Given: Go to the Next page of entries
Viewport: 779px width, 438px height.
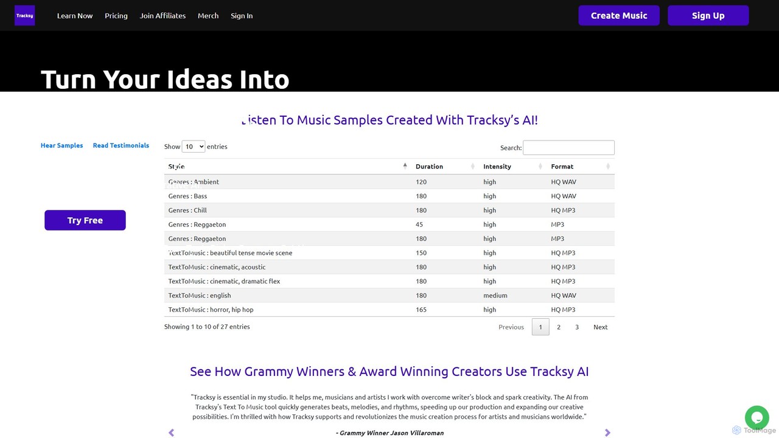Looking at the screenshot, I should 601,327.
